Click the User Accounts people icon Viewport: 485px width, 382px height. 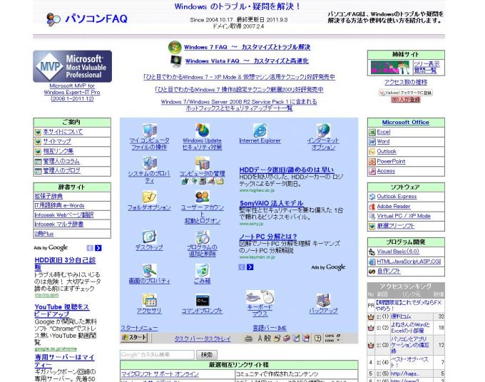[203, 197]
